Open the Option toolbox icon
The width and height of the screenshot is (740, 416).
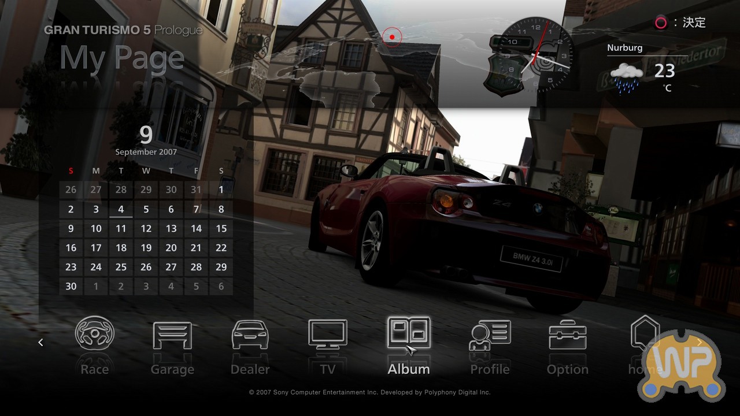(567, 335)
